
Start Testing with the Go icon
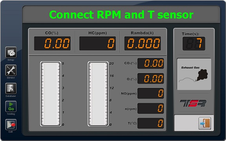(11, 107)
